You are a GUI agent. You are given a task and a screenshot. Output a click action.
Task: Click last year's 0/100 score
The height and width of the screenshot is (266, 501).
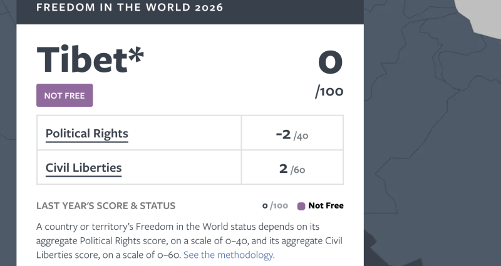(275, 206)
